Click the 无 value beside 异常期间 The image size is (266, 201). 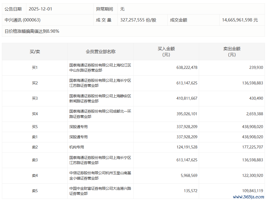[x=122, y=9]
